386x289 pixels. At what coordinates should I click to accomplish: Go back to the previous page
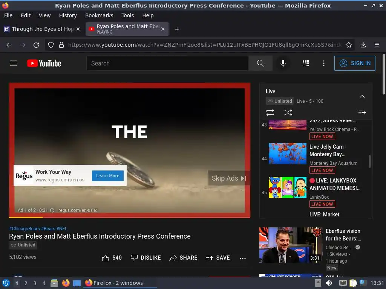point(9,45)
